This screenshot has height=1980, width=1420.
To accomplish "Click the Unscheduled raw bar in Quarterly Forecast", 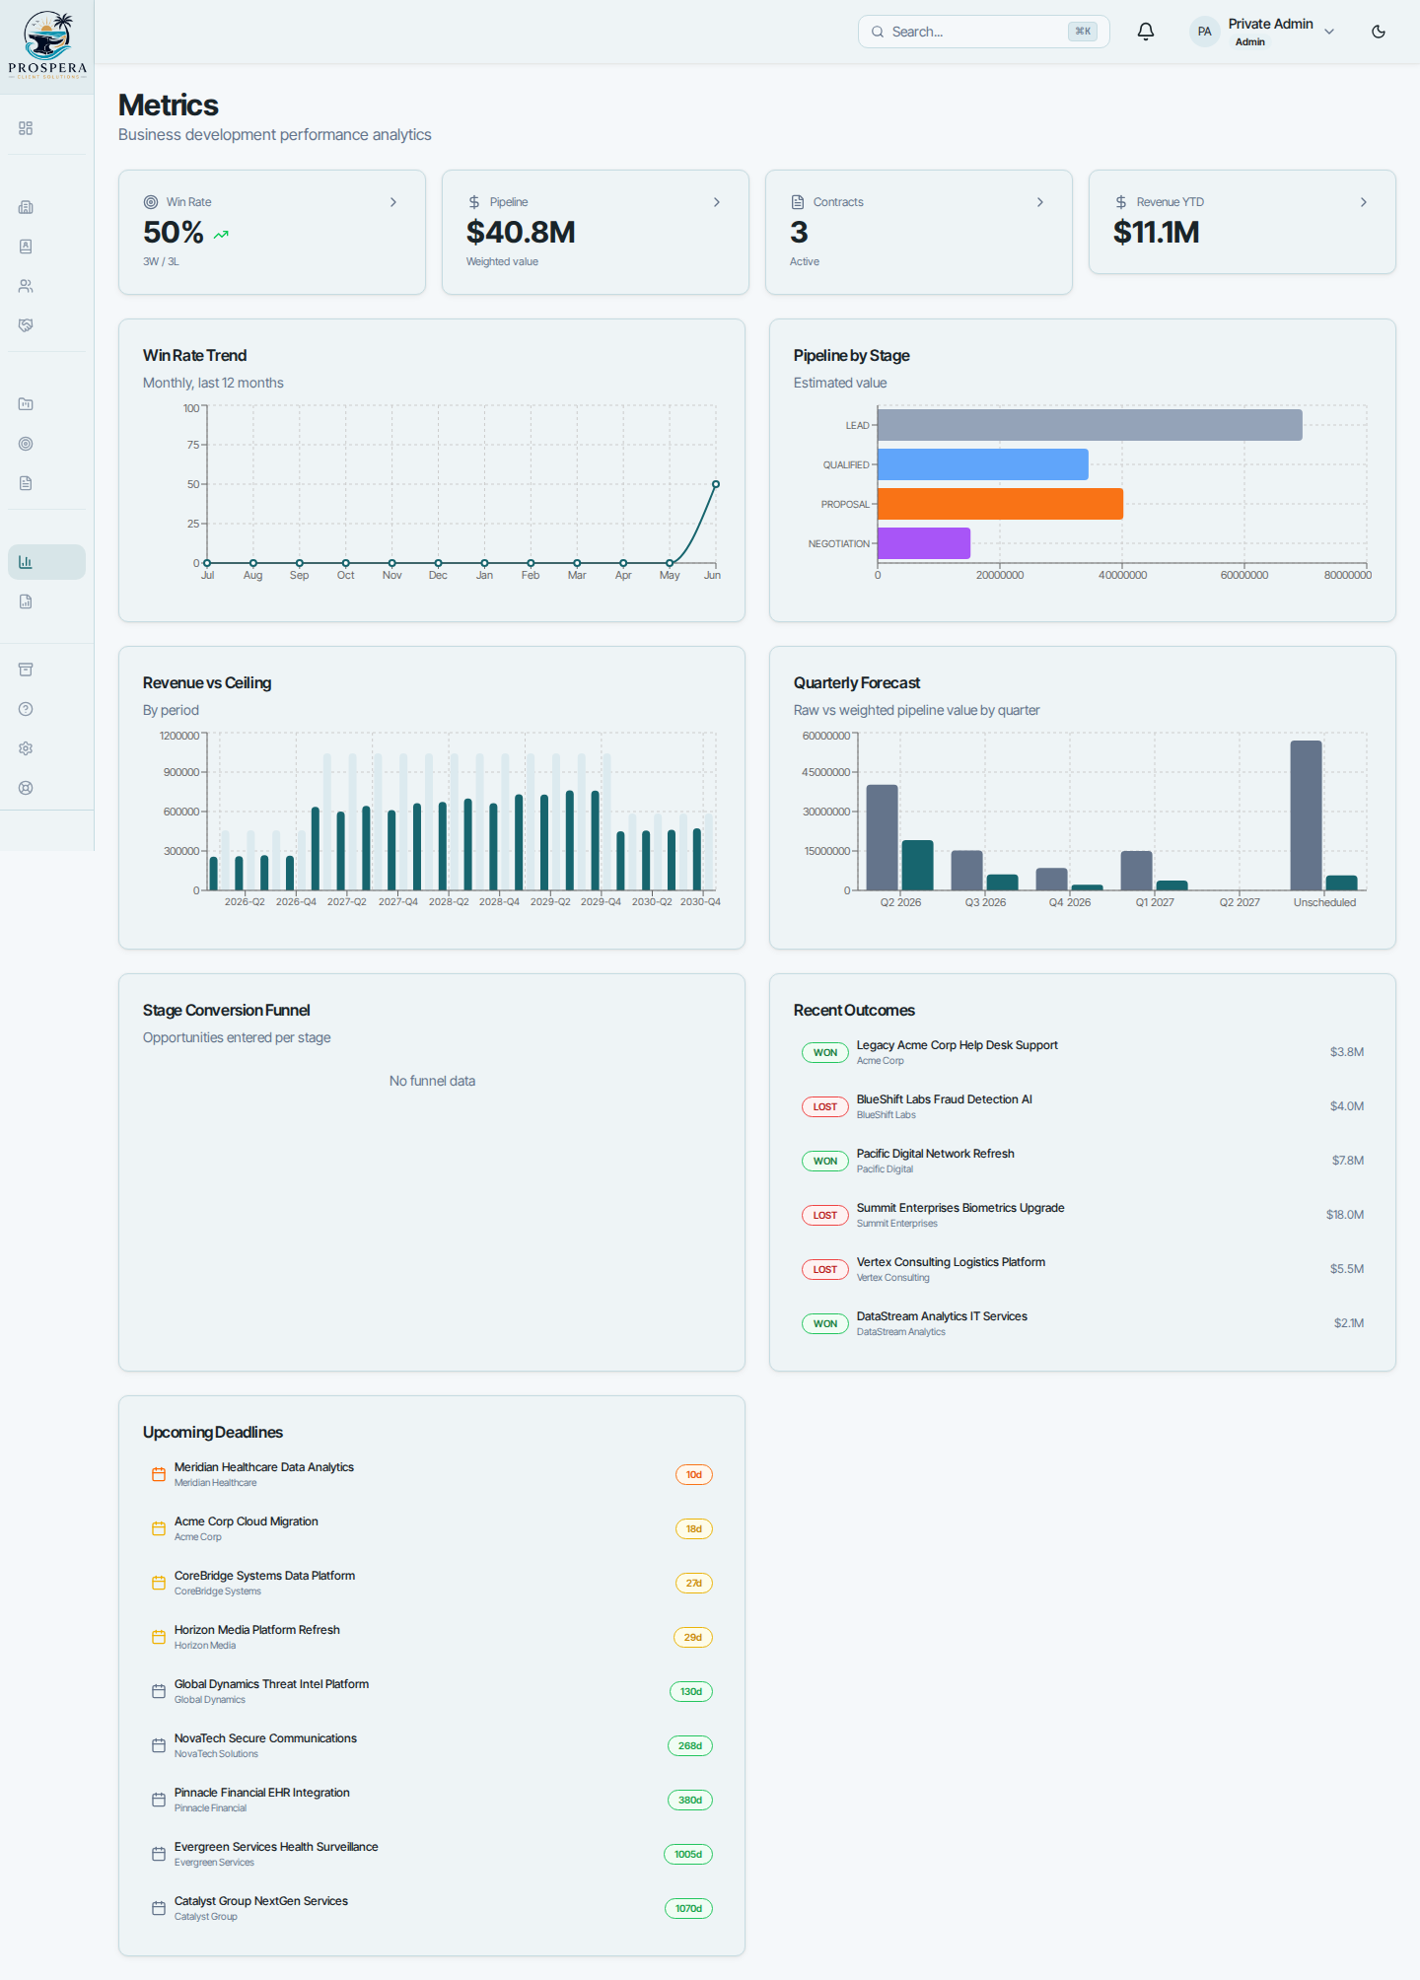I will pyautogui.click(x=1306, y=815).
